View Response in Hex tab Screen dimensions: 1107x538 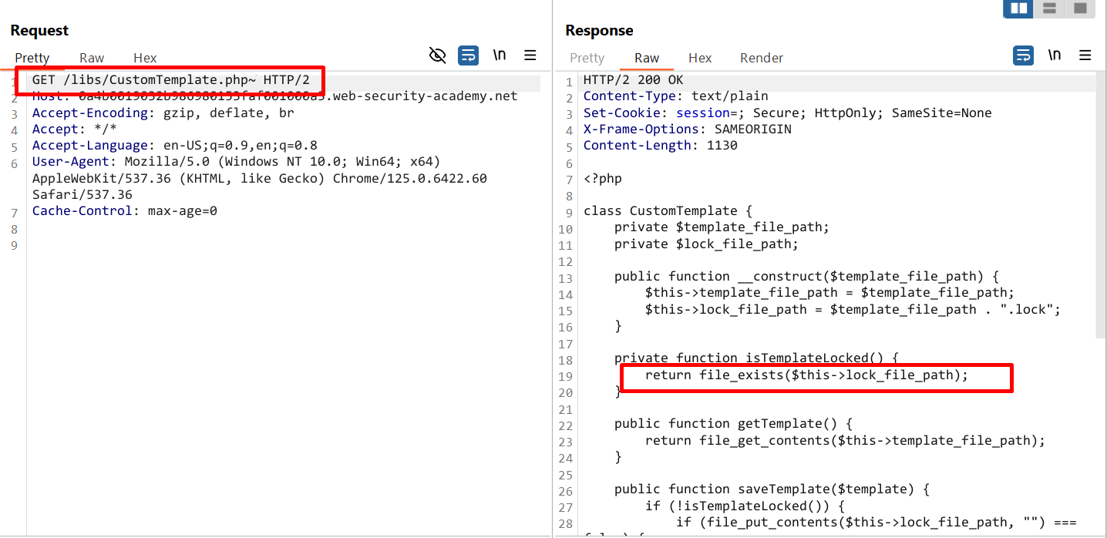700,58
